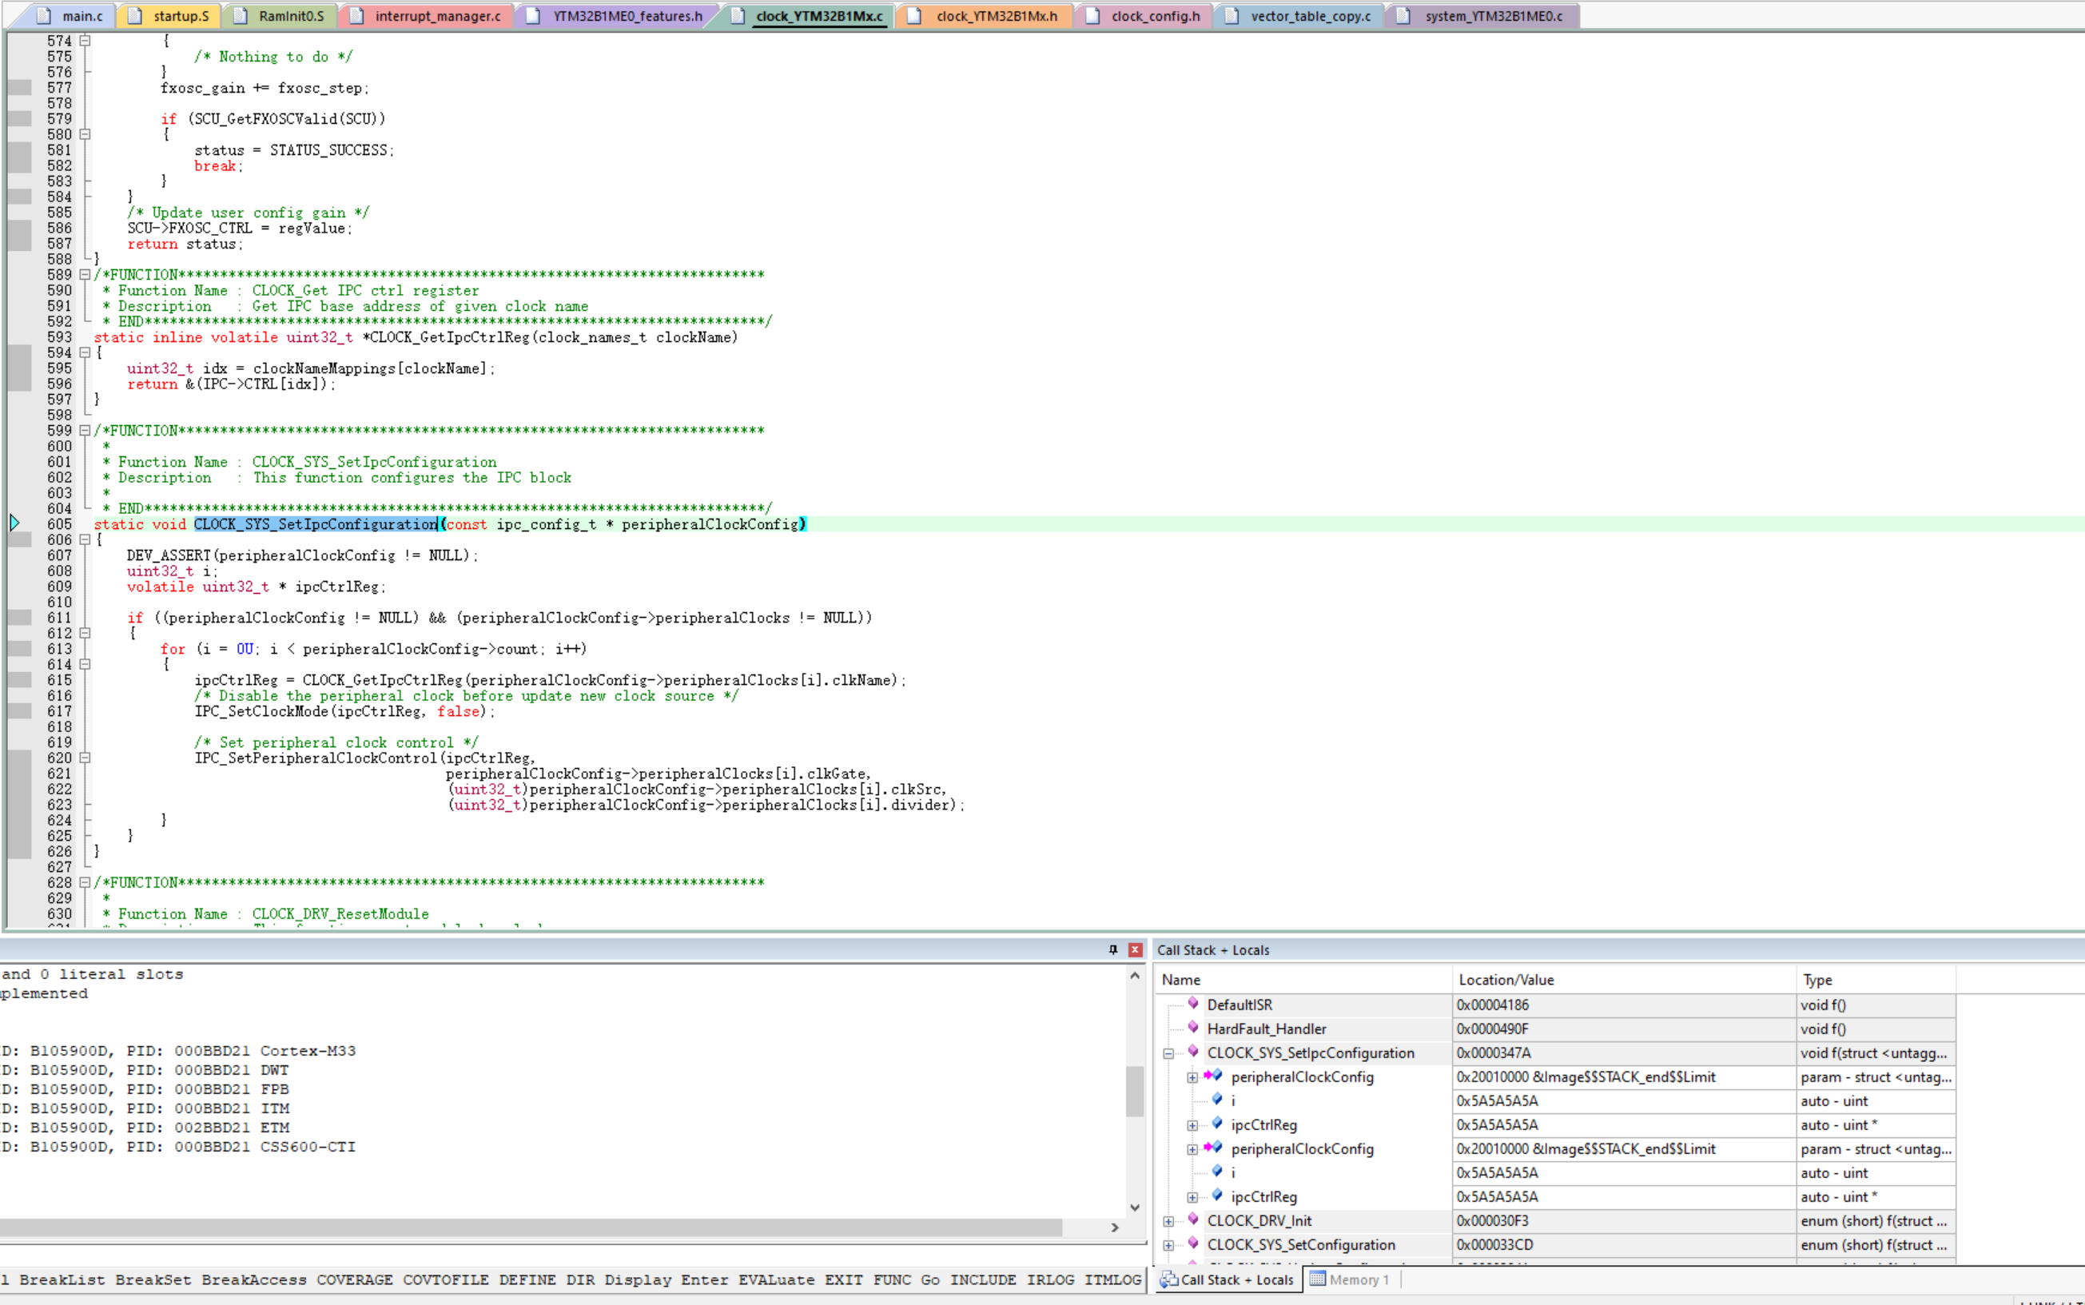This screenshot has height=1305, width=2085.
Task: Pin the command output pane
Action: pos(1113,949)
